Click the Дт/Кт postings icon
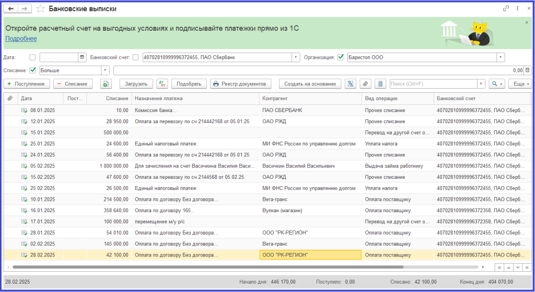This screenshot has width=535, height=292. (x=162, y=83)
